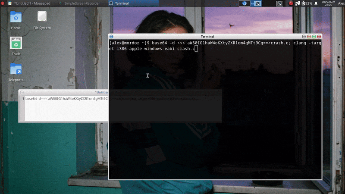Click line number 1 in Mousepad gutter
345x194 pixels.
tap(23, 99)
